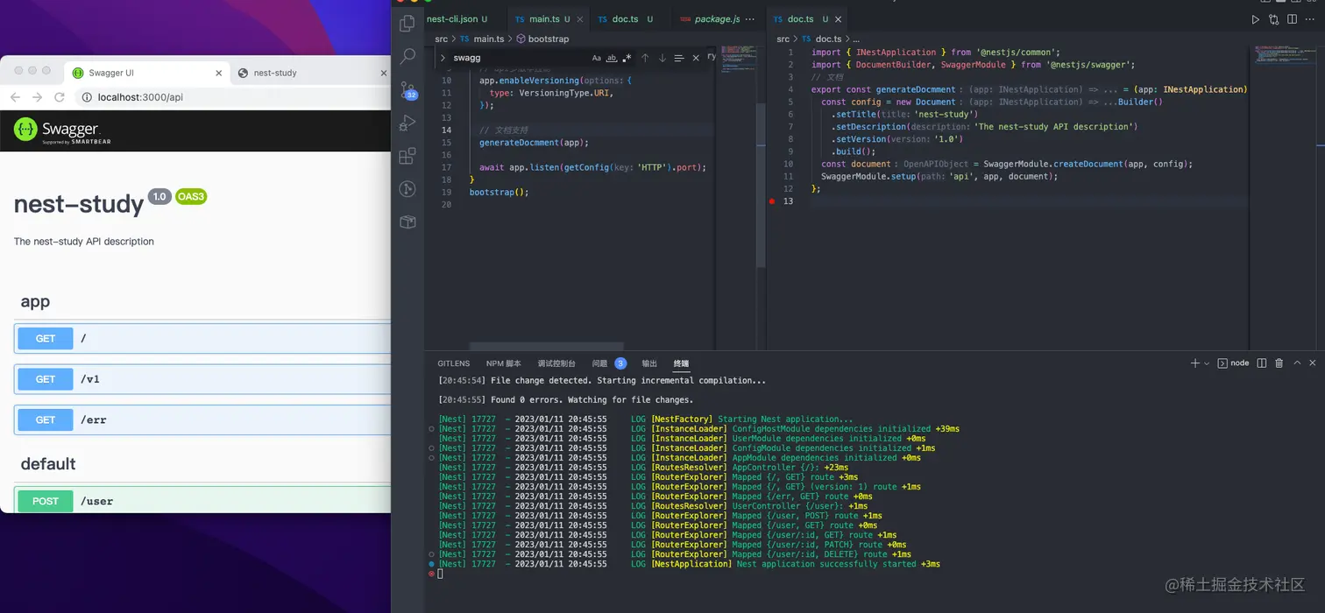Expand the POST /user endpoint row
The width and height of the screenshot is (1325, 613).
202,500
